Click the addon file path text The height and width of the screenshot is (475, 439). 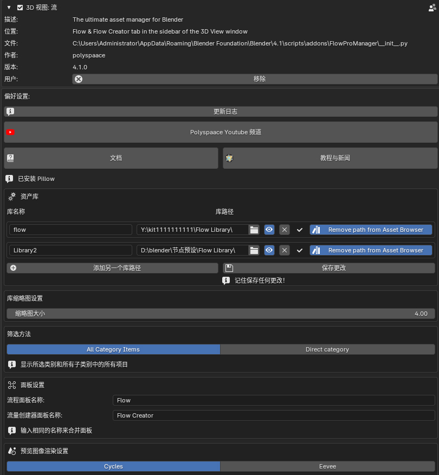click(x=240, y=43)
